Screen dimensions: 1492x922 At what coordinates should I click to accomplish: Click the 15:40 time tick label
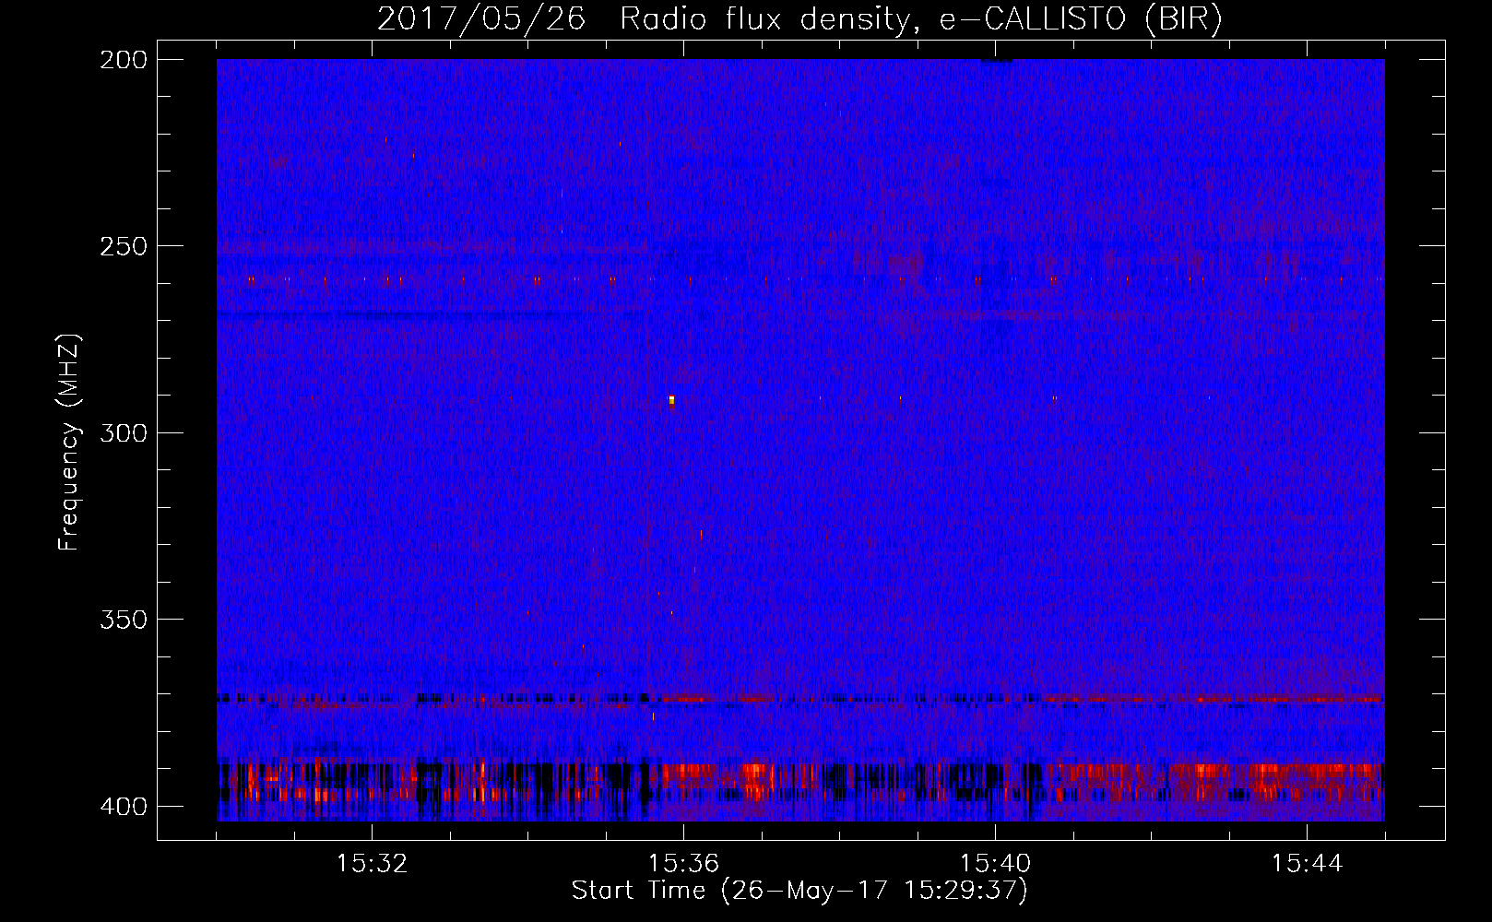[x=996, y=864]
